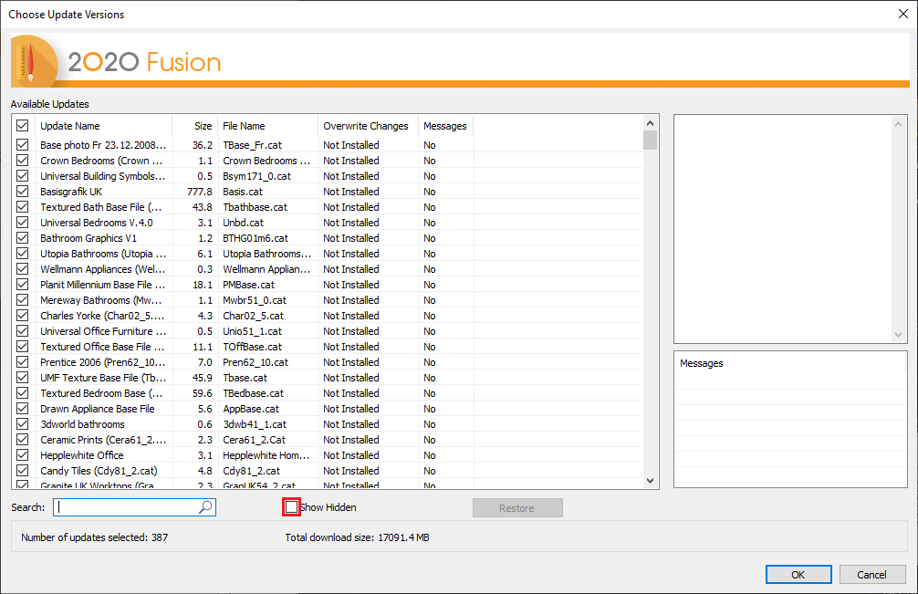Toggle the select-all checkbox in header
Screen dimensions: 918x594
(22, 126)
